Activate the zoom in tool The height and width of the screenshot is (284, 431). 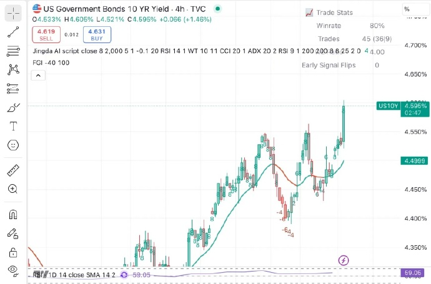point(13,189)
